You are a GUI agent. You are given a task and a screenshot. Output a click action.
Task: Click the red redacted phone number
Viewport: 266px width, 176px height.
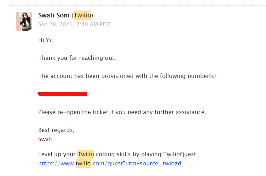click(x=63, y=94)
